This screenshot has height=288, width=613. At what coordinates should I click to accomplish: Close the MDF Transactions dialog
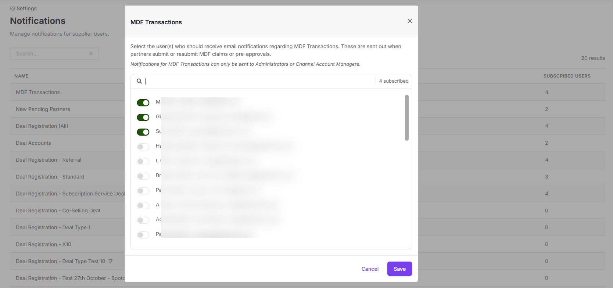tap(409, 21)
